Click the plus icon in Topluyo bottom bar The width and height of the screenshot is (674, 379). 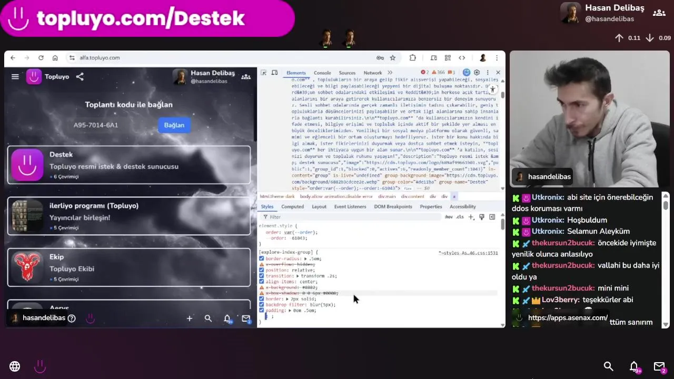190,318
